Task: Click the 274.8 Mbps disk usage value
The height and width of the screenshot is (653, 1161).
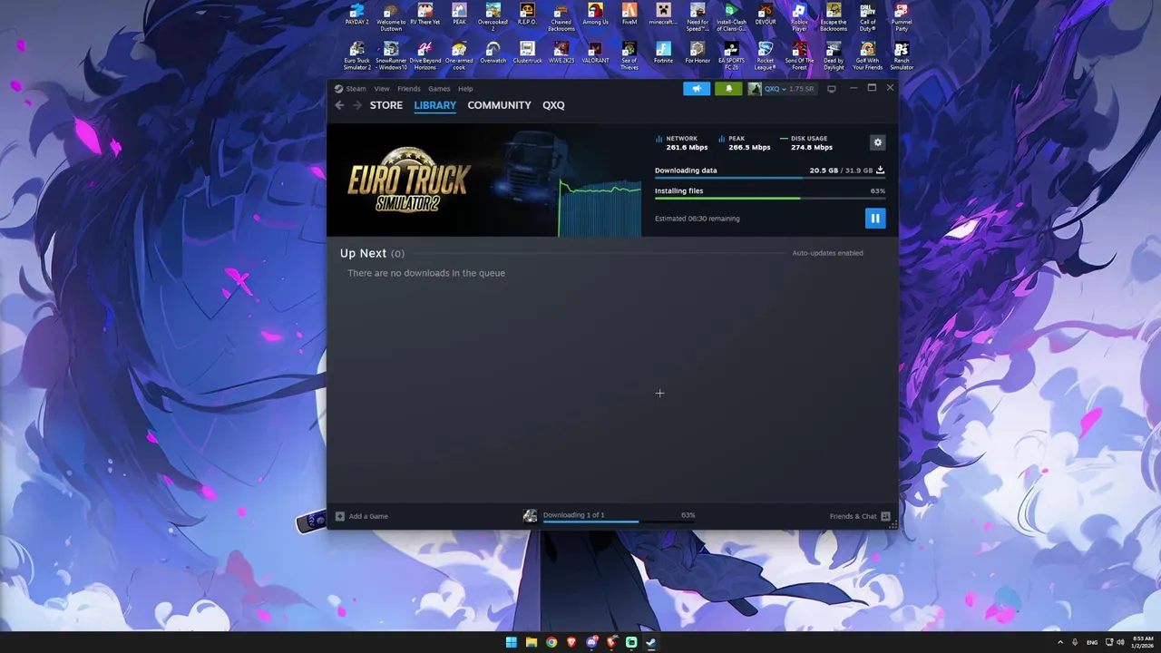Action: pos(812,147)
